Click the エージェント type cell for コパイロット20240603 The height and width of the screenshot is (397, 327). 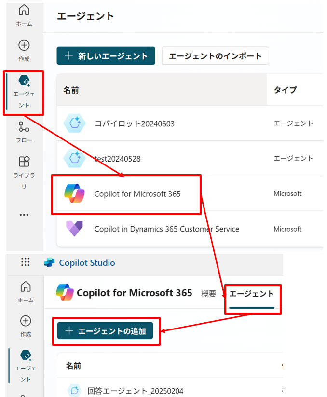point(293,123)
